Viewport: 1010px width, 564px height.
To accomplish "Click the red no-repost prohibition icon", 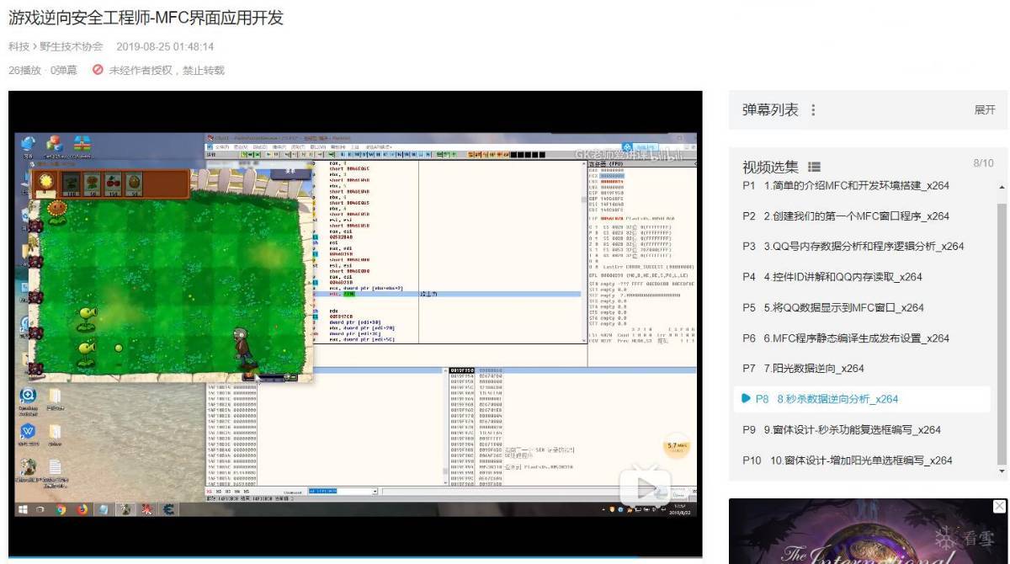I will pyautogui.click(x=98, y=70).
